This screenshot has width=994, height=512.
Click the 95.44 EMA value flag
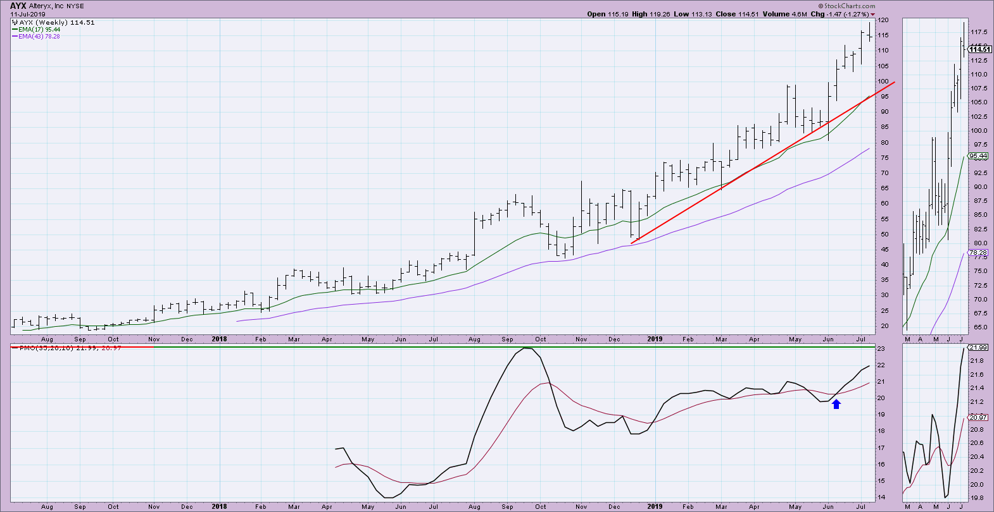[978, 156]
